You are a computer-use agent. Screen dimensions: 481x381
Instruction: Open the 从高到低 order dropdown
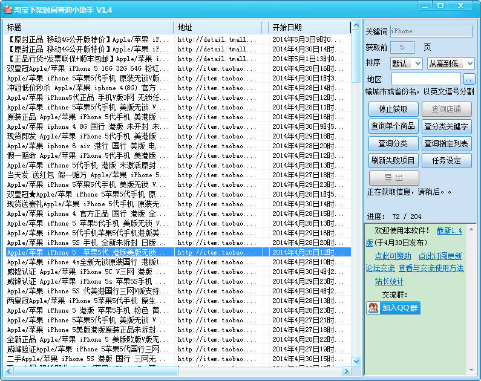(451, 63)
